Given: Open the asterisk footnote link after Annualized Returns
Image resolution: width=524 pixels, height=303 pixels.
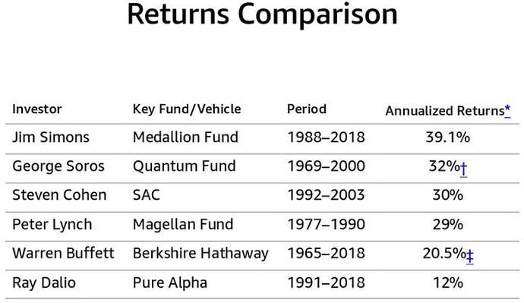Looking at the screenshot, I should tap(507, 111).
